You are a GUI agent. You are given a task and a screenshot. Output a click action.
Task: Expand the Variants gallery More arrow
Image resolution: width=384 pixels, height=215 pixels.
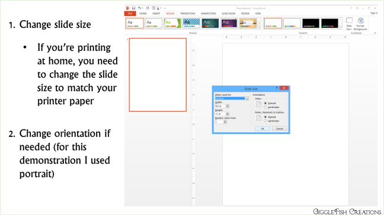click(x=341, y=27)
